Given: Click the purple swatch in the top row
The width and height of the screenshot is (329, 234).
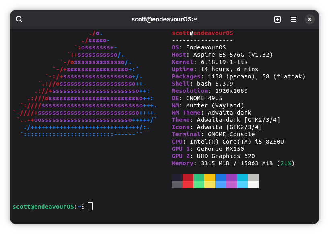Looking at the screenshot, I should [231, 177].
